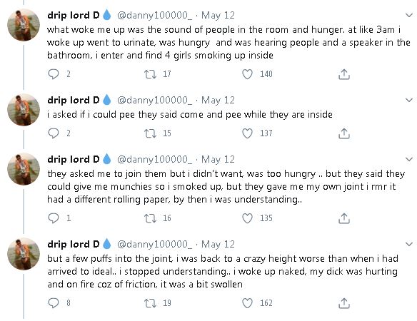Retweet the tweet with 15 retweets
The height and width of the screenshot is (321, 417).
150,133
